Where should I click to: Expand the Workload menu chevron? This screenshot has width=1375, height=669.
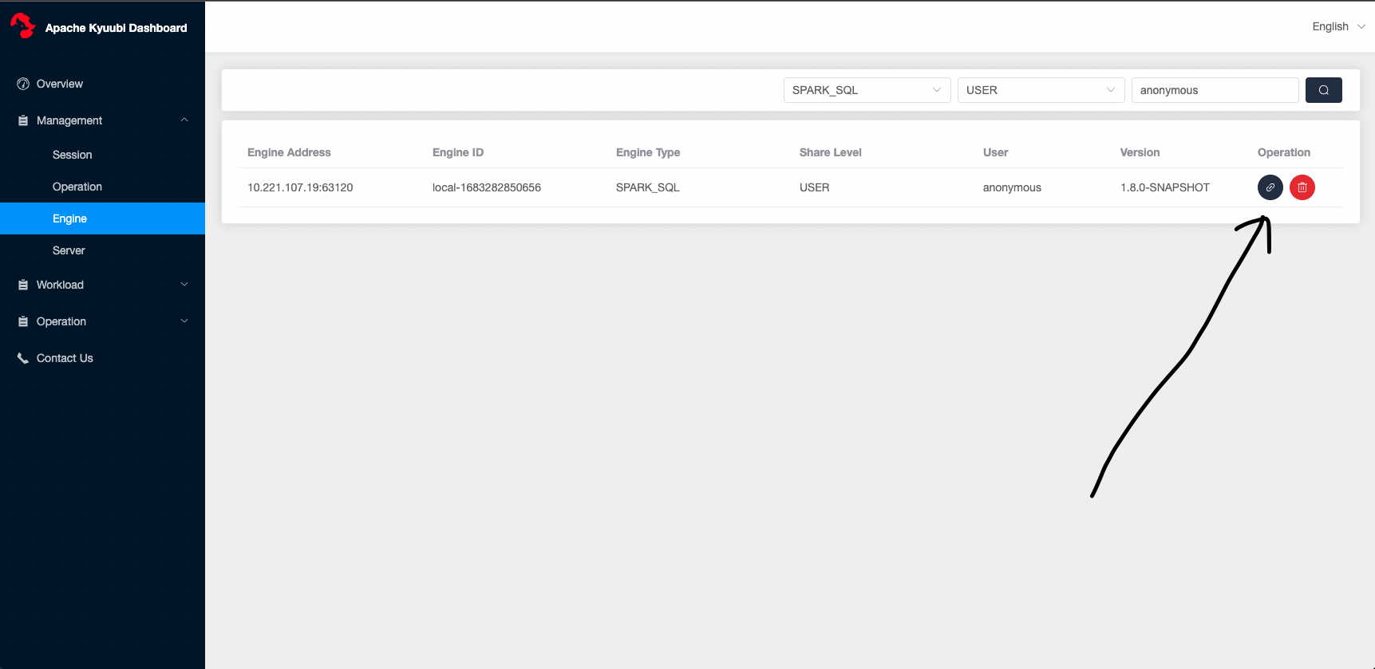(x=184, y=285)
